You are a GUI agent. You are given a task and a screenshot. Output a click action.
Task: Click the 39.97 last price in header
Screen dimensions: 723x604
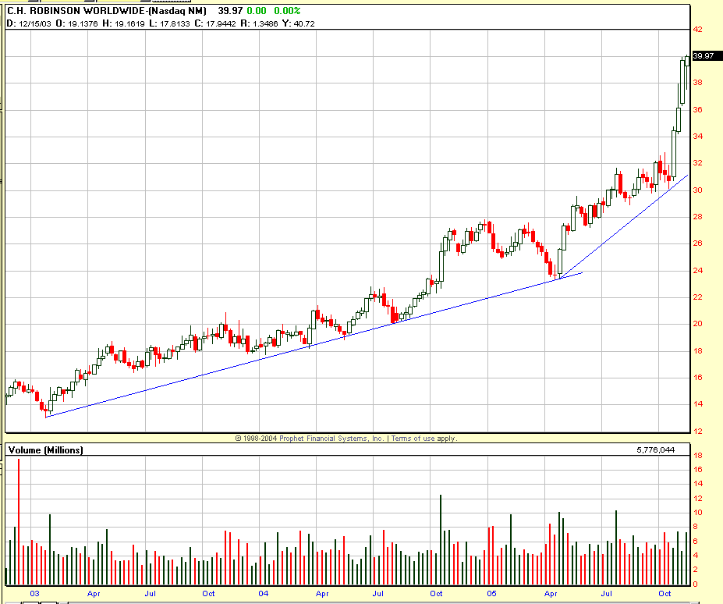[x=230, y=11]
